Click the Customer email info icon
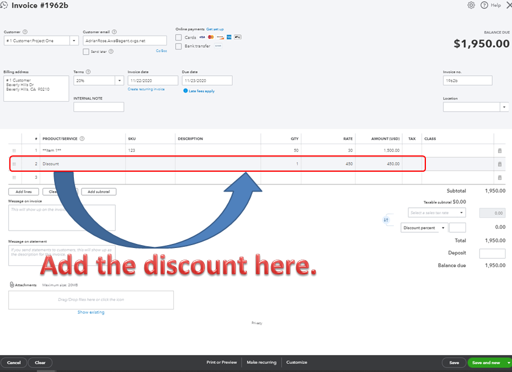This screenshot has height=372, width=512. click(114, 32)
